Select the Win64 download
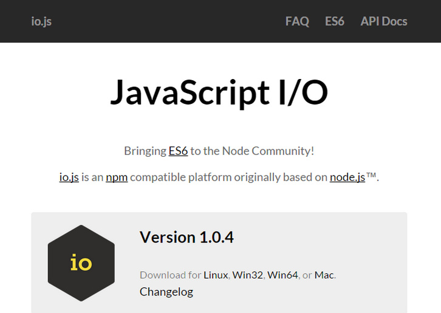Viewport: 441px width, 313px height. [x=283, y=275]
